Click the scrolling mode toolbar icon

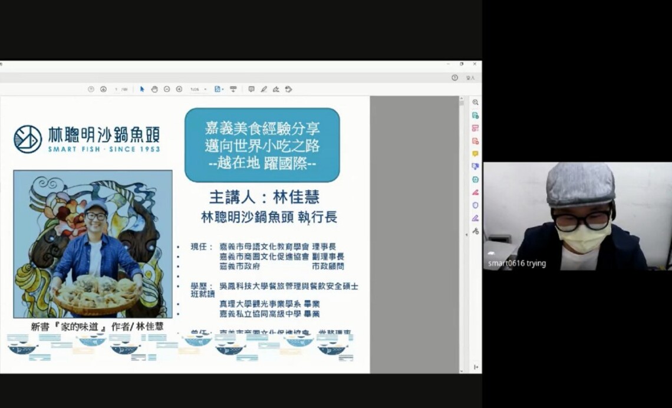coord(233,89)
